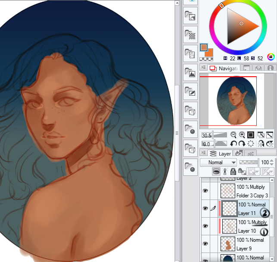Select Folder 3 Copy 3 thumbnail
This screenshot has width=277, height=262.
tap(228, 190)
